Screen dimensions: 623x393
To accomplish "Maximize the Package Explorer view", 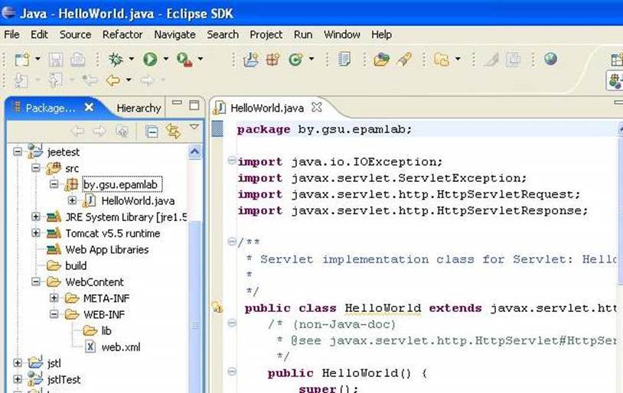I will (x=194, y=106).
